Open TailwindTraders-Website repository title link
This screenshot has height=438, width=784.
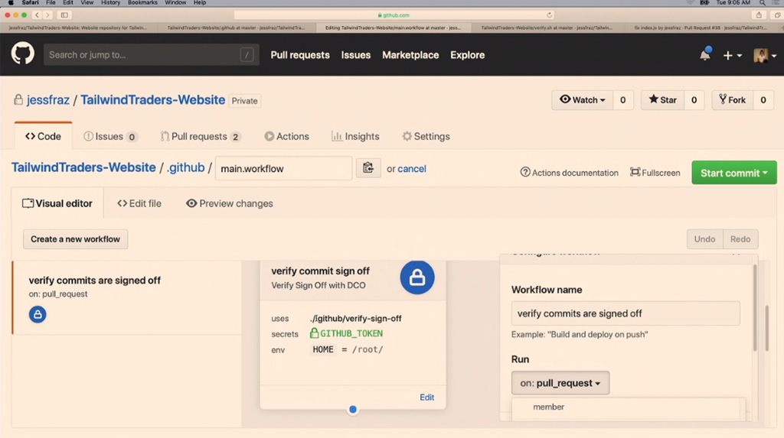pyautogui.click(x=152, y=100)
